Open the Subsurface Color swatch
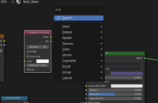 (127, 86)
